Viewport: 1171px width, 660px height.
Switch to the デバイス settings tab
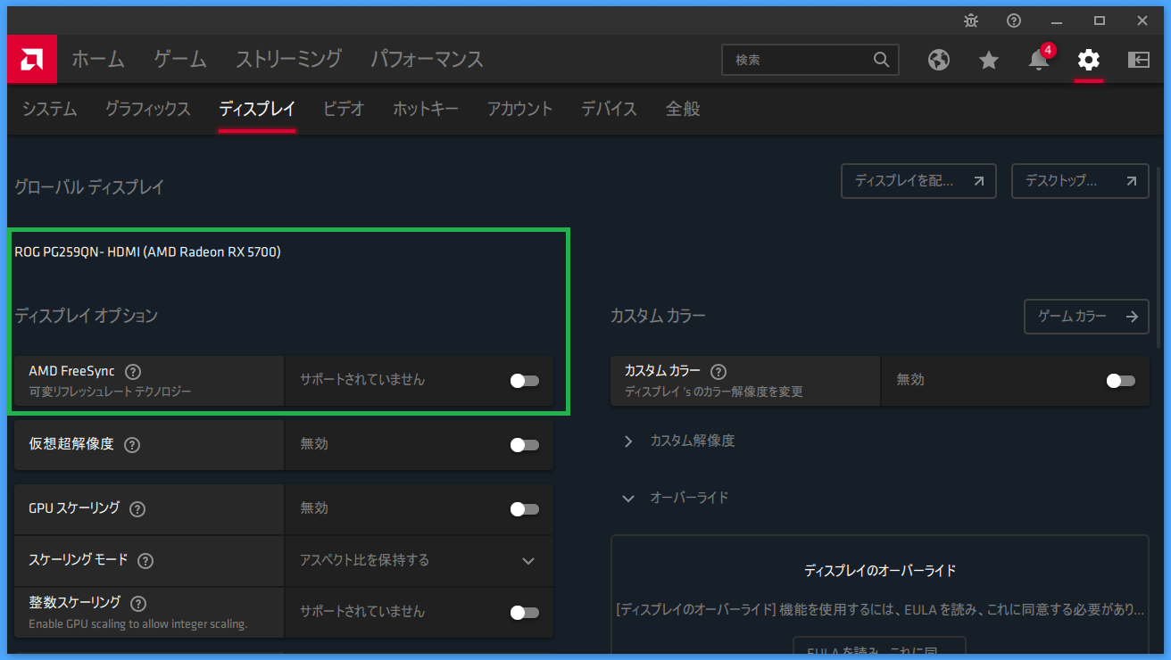tap(609, 110)
